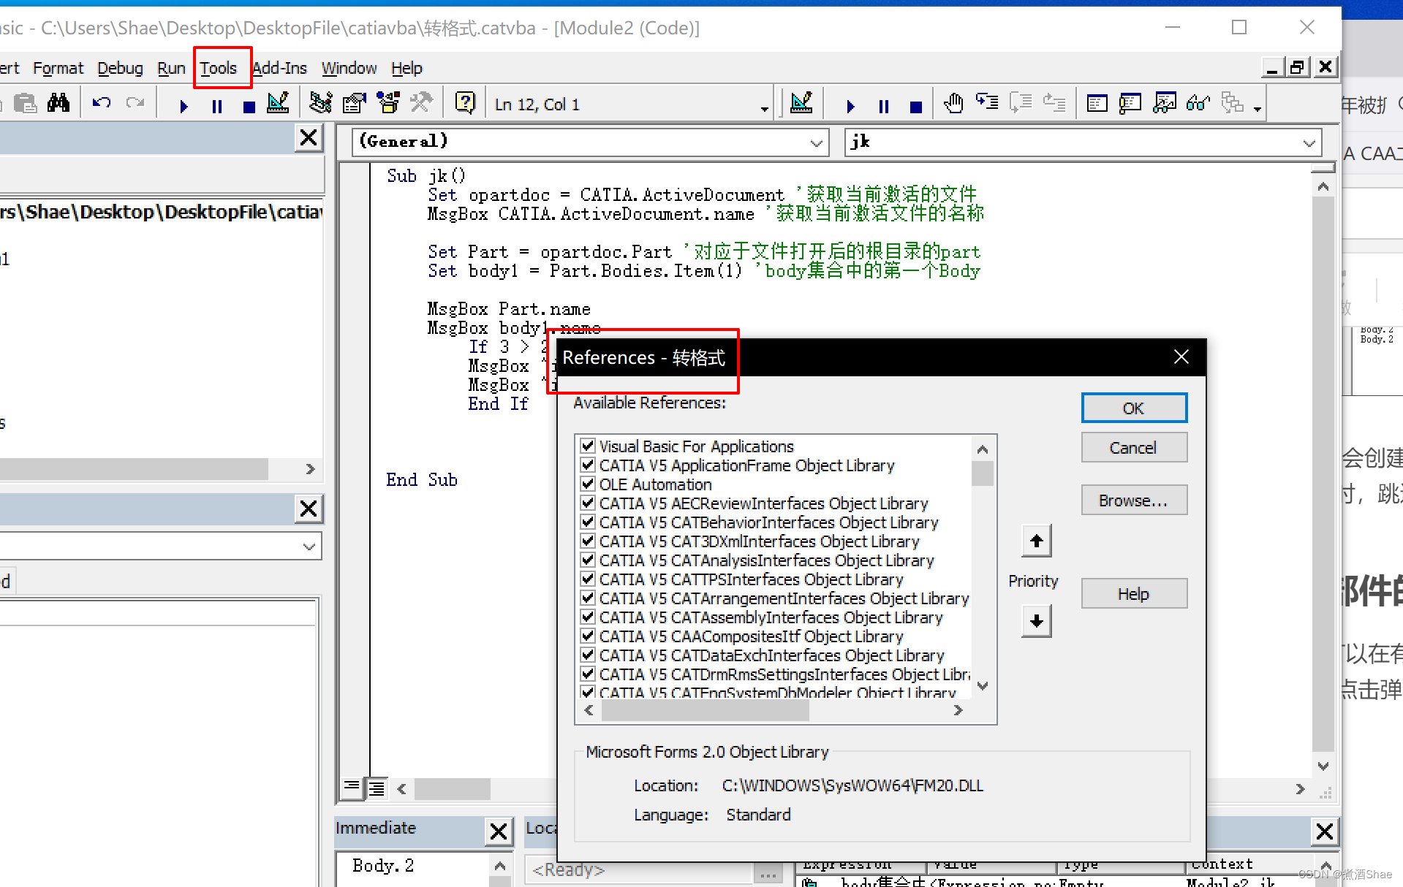Click the Browse... button
Image resolution: width=1403 pixels, height=887 pixels.
tap(1134, 500)
